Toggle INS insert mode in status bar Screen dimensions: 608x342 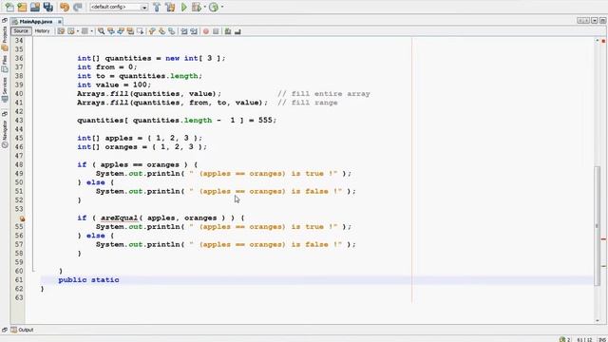tap(602, 339)
